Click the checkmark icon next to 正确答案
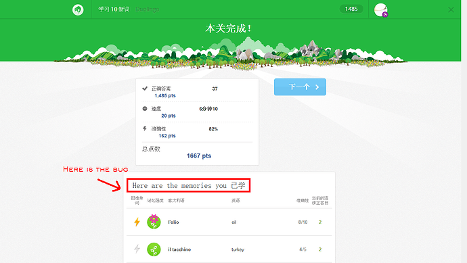467x263 pixels. click(145, 89)
